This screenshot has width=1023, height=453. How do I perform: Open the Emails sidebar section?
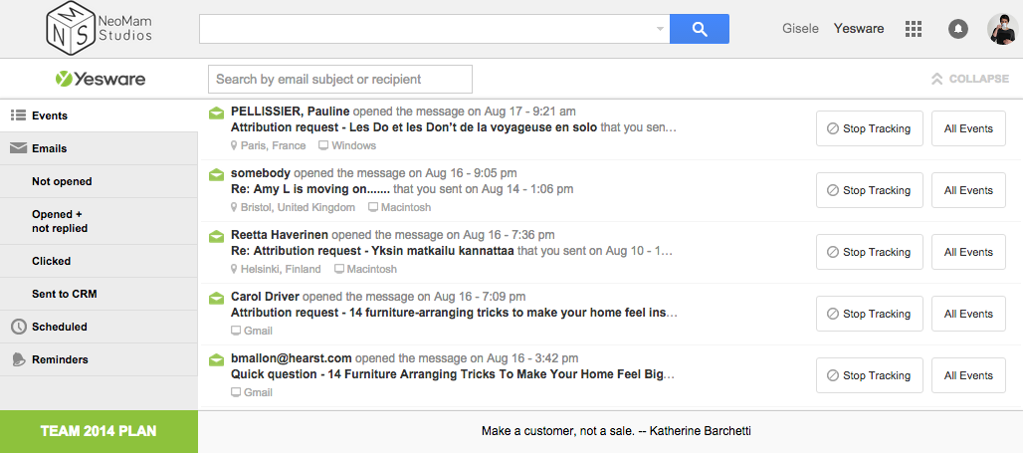(49, 148)
